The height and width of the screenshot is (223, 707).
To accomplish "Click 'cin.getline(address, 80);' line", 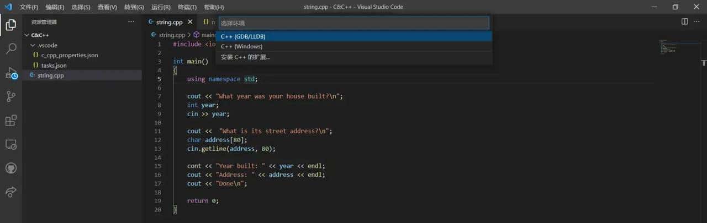I will (x=231, y=149).
